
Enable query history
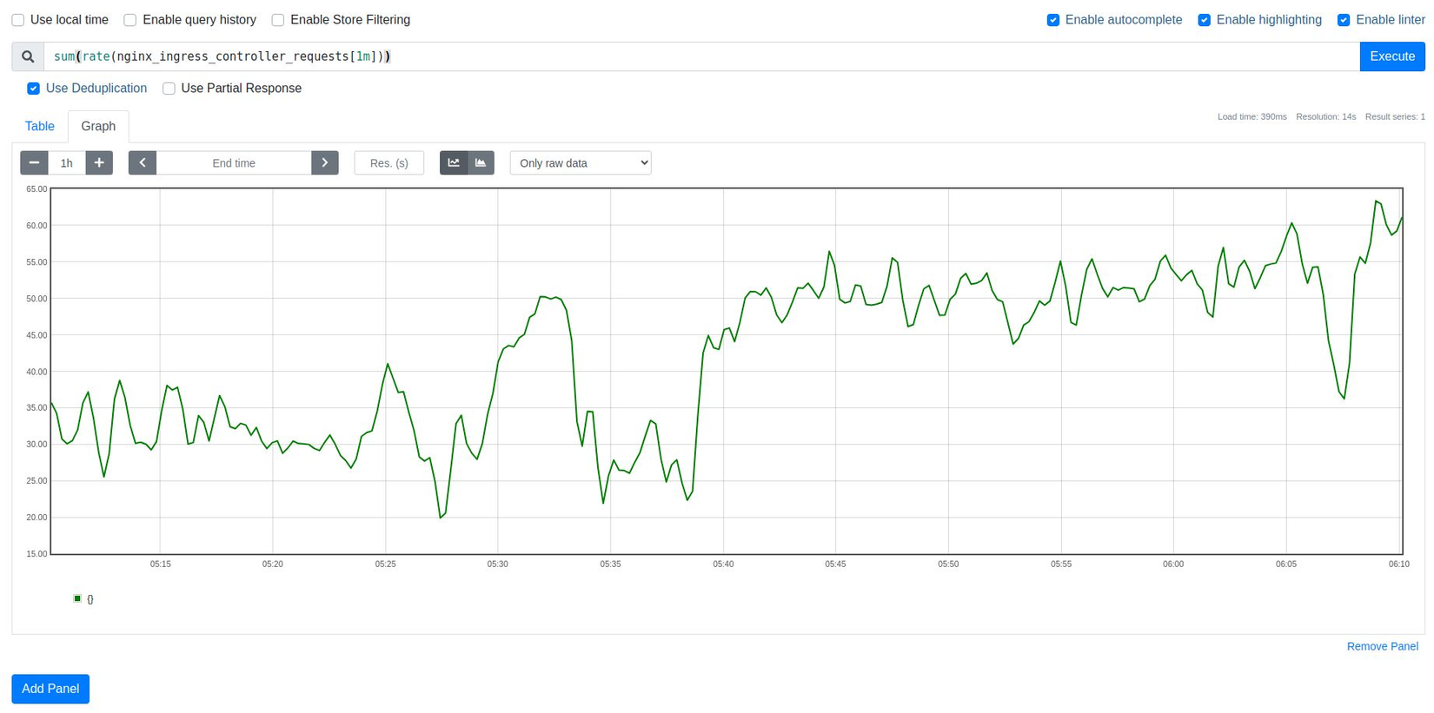130,20
